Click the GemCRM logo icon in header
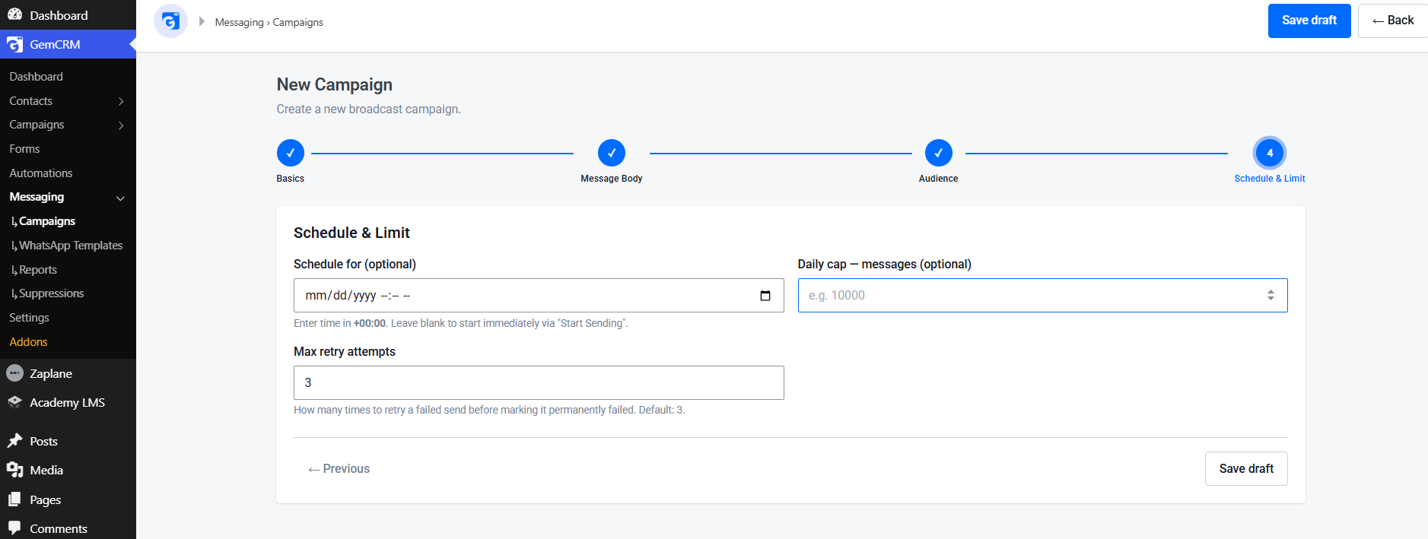Viewport: 1428px width, 539px height. coord(170,21)
